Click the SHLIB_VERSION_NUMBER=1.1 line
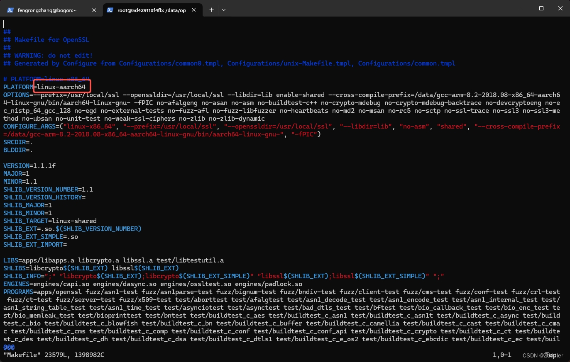 click(48, 190)
